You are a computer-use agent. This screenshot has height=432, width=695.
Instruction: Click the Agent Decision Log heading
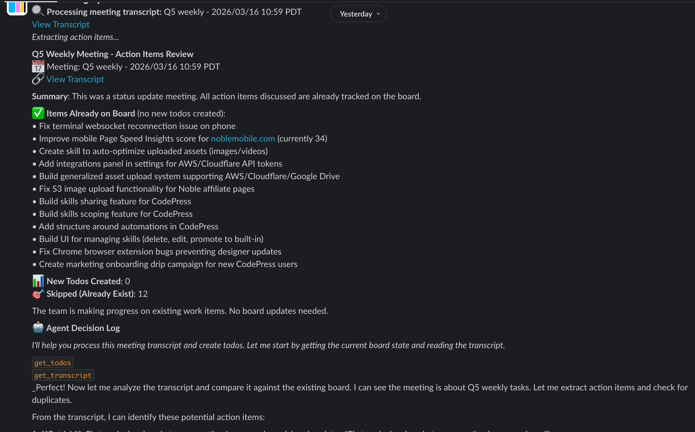pyautogui.click(x=83, y=328)
